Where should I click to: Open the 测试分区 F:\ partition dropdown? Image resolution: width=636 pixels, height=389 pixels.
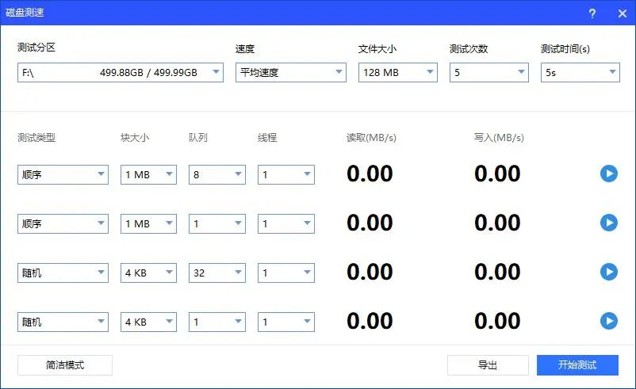[121, 73]
